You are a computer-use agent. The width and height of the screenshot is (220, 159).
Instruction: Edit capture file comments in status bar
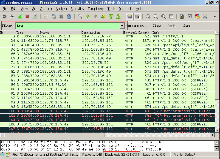[x=8, y=154]
